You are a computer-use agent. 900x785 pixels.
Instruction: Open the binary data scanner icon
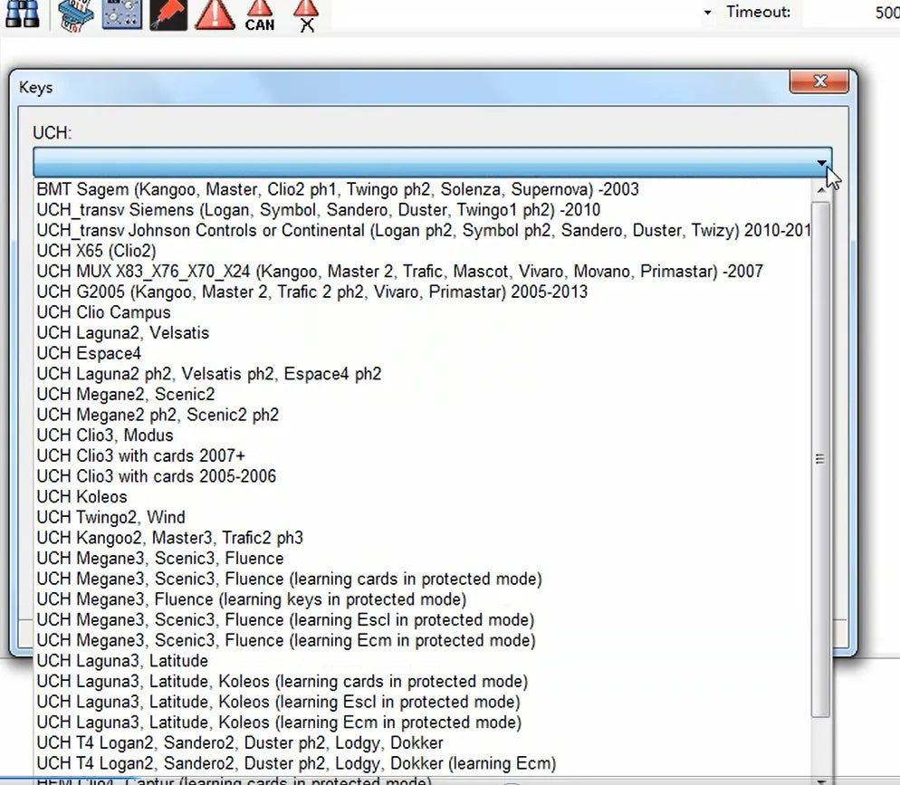76,15
